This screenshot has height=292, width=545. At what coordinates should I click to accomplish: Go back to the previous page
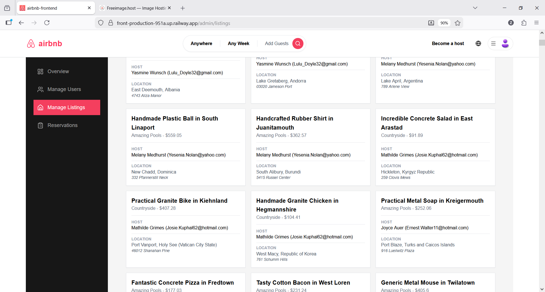pyautogui.click(x=21, y=23)
